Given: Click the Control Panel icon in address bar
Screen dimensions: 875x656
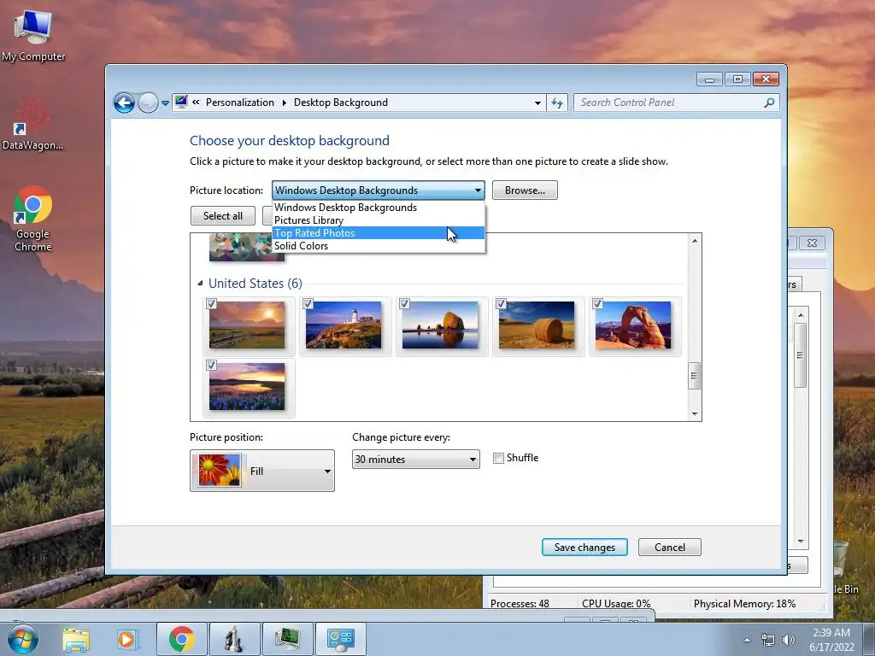Looking at the screenshot, I should coord(181,102).
